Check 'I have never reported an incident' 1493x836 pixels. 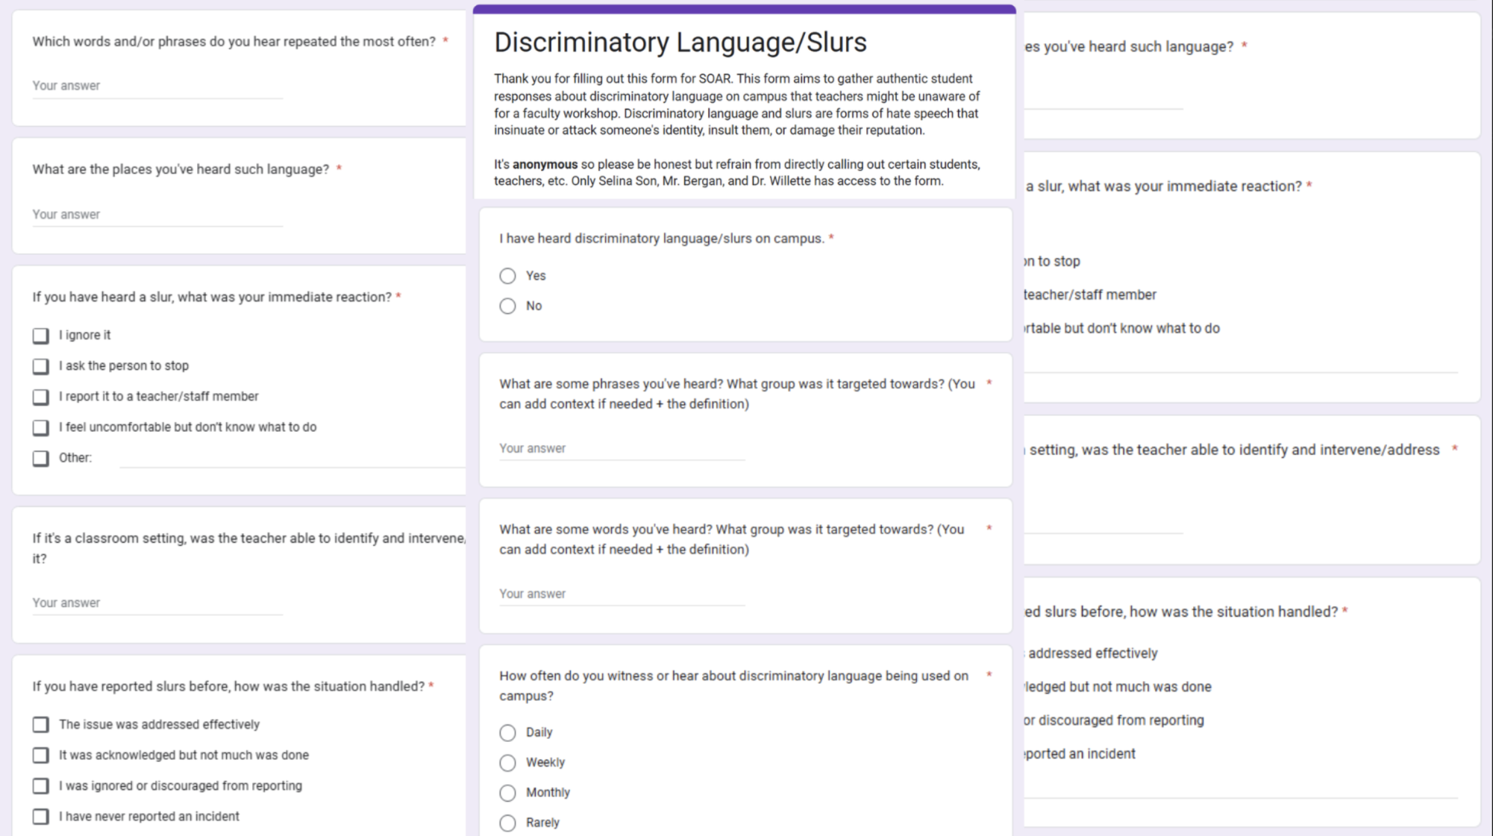click(x=41, y=816)
